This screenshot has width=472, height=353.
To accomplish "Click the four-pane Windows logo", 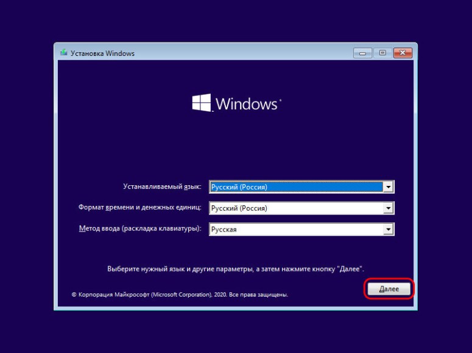I will pos(202,103).
